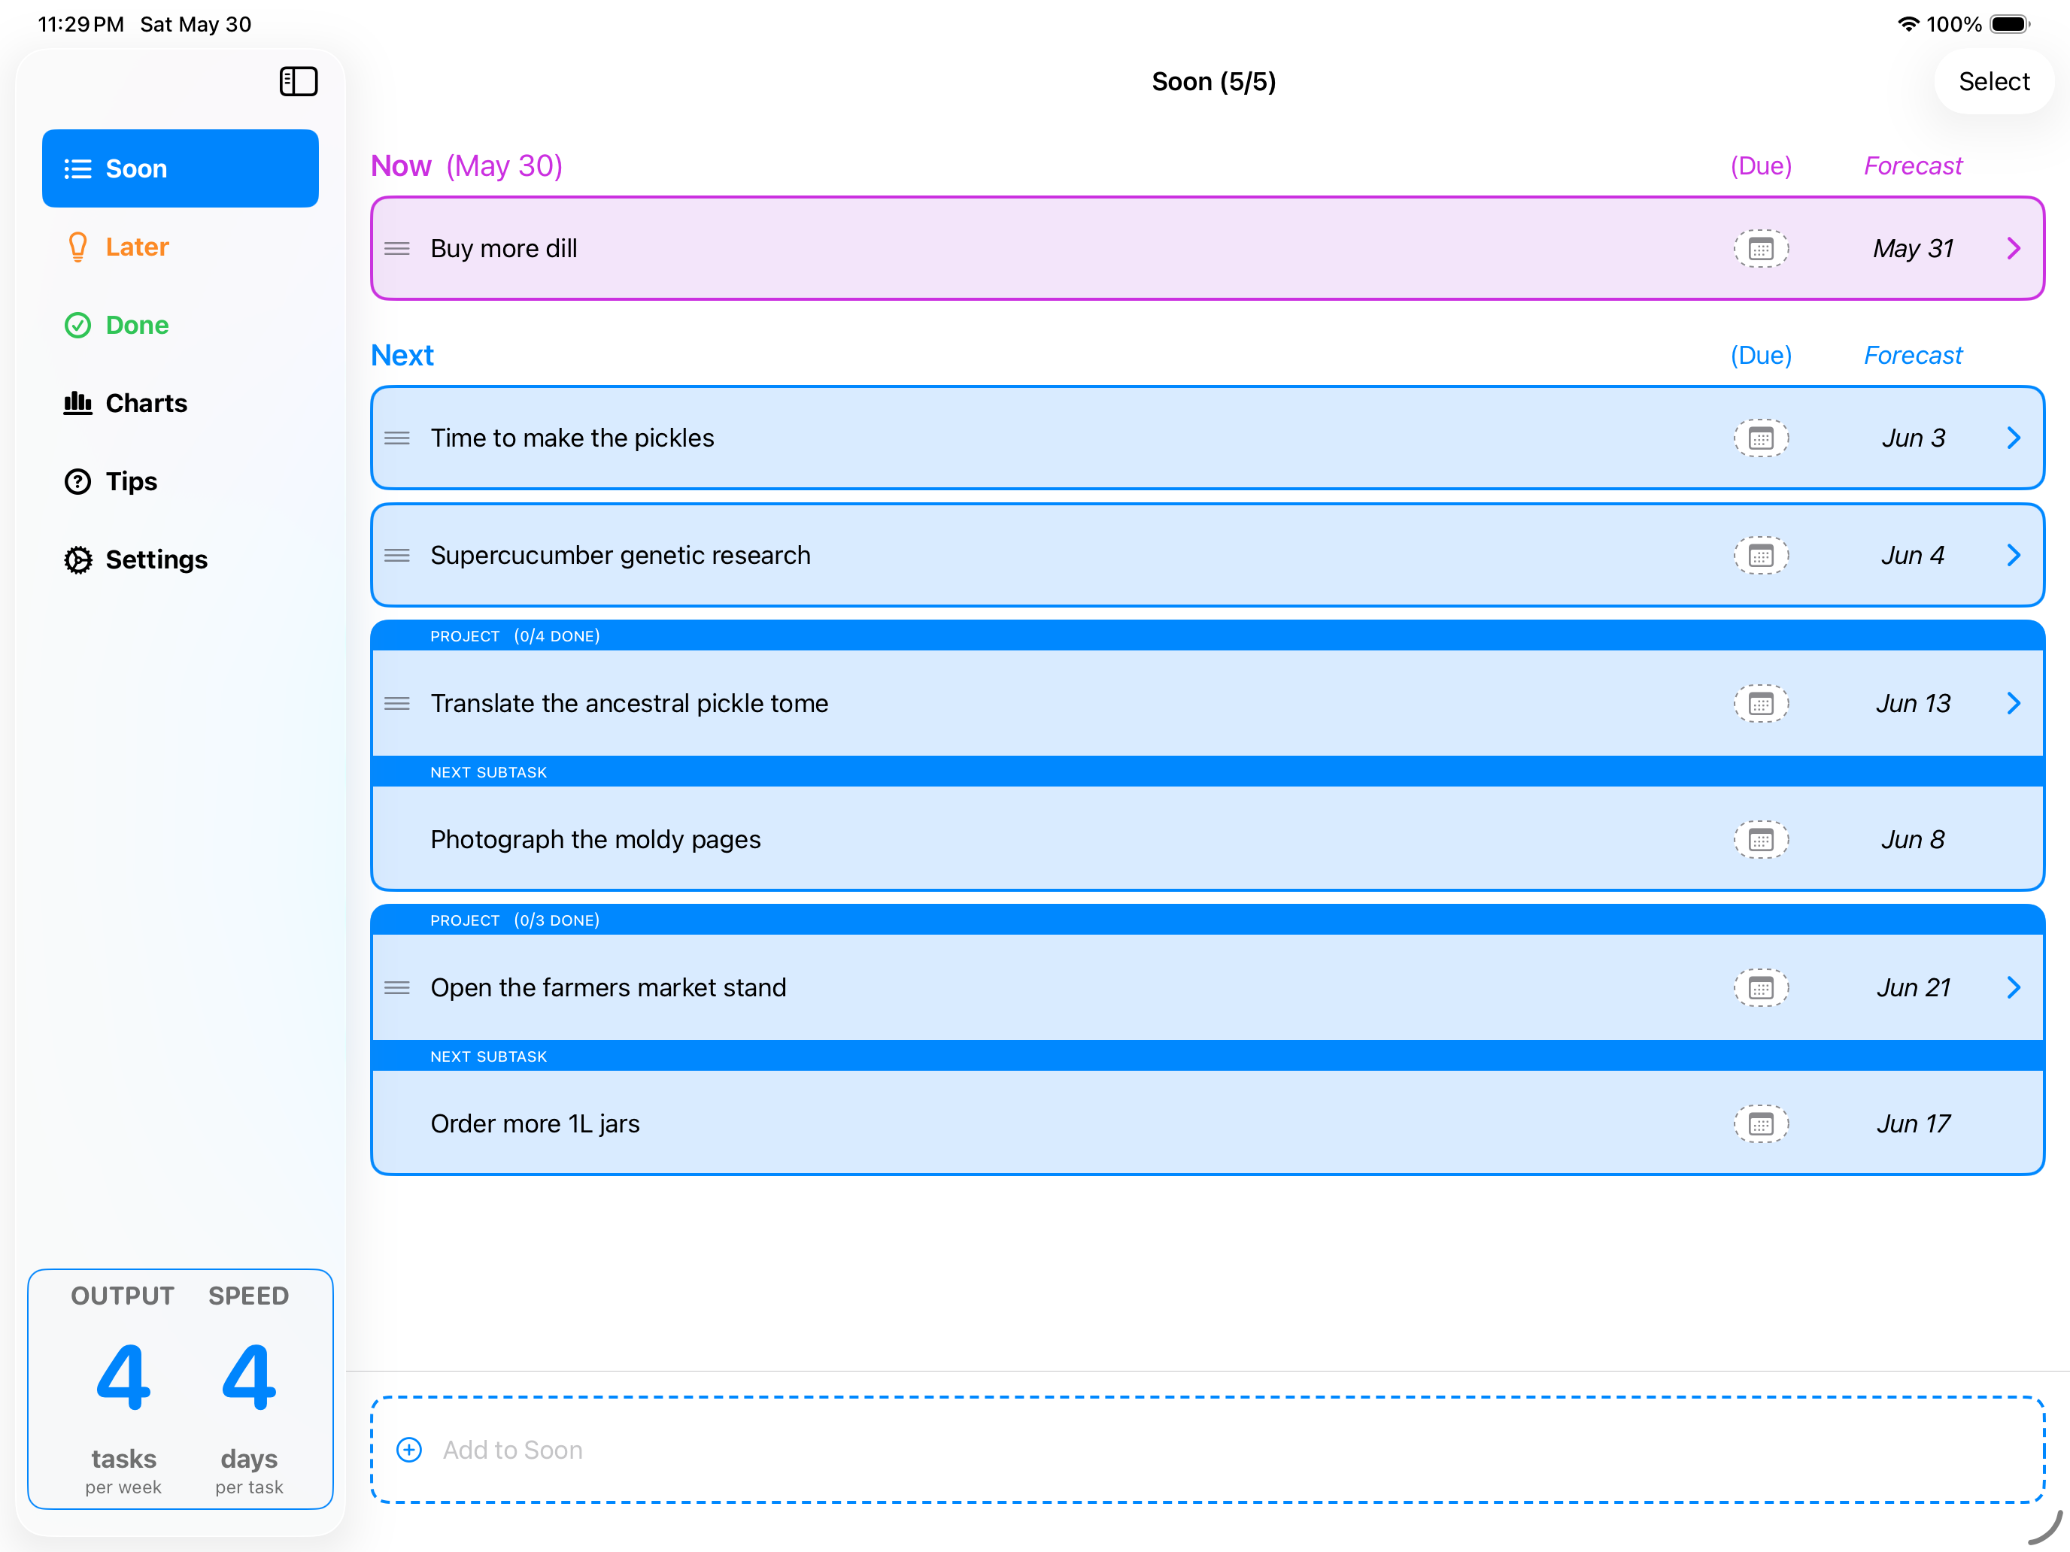Grab reorder handle of Translate the ancestral pickle tome
This screenshot has height=1552, width=2070.
[397, 704]
